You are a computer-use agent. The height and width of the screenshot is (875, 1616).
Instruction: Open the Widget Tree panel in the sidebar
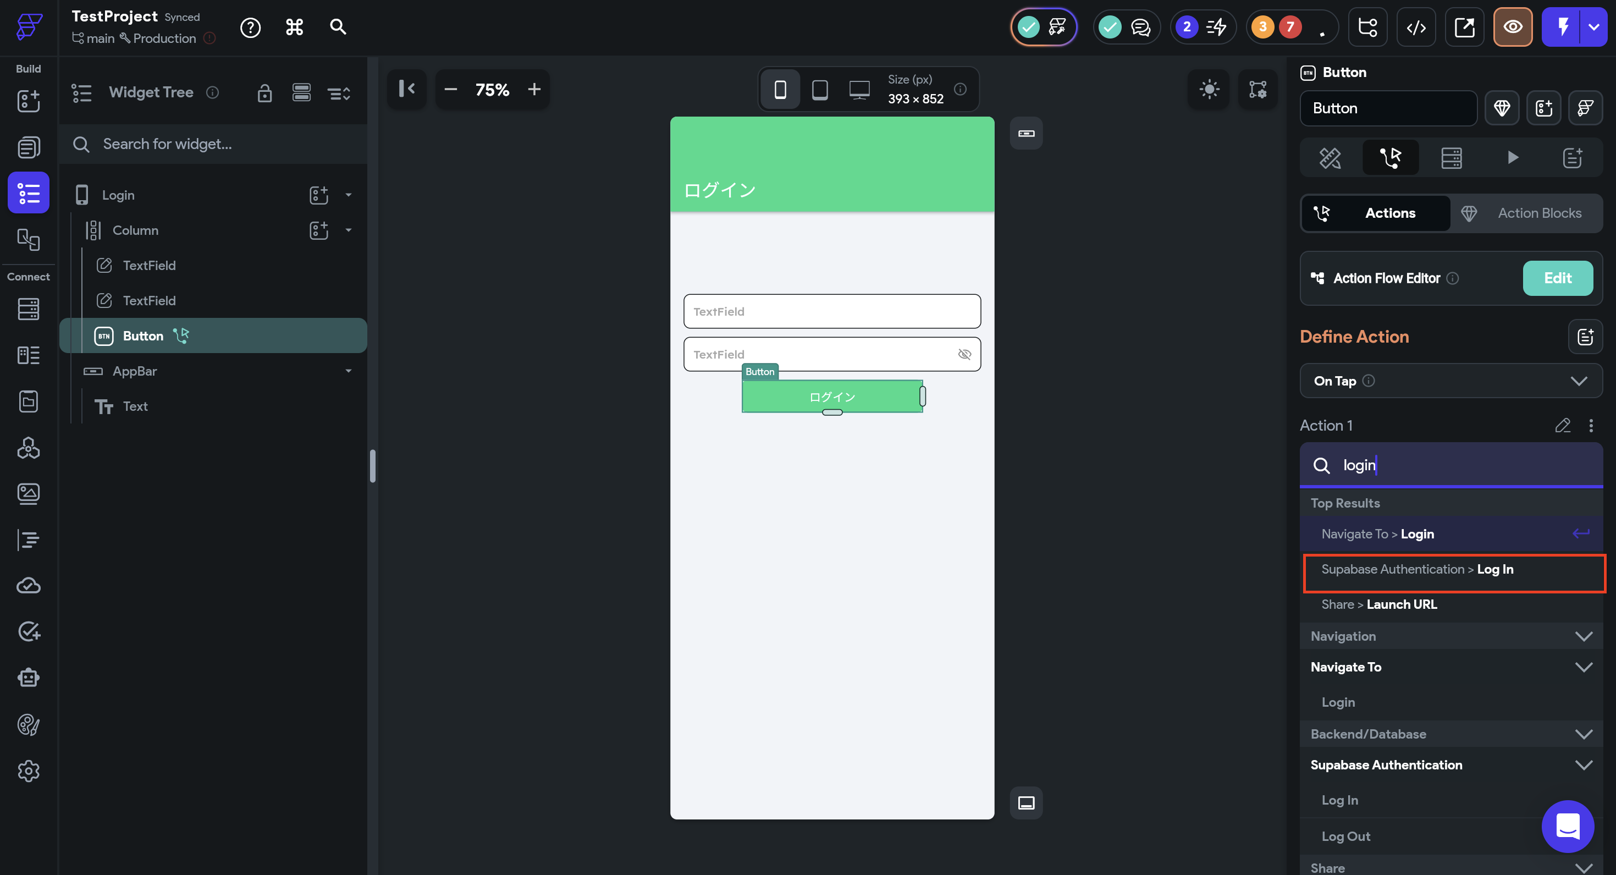[x=28, y=192]
